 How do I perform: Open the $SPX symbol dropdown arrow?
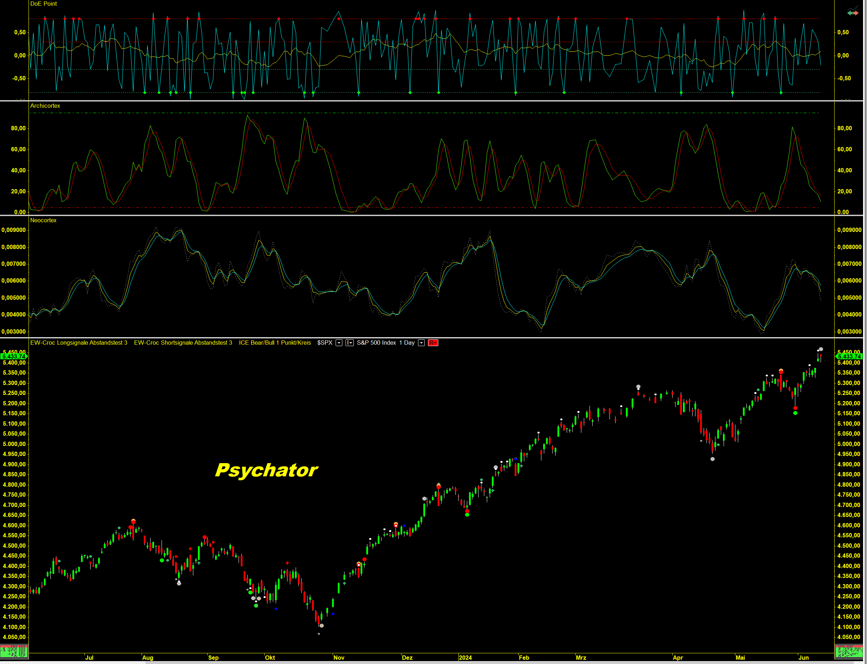(x=339, y=343)
